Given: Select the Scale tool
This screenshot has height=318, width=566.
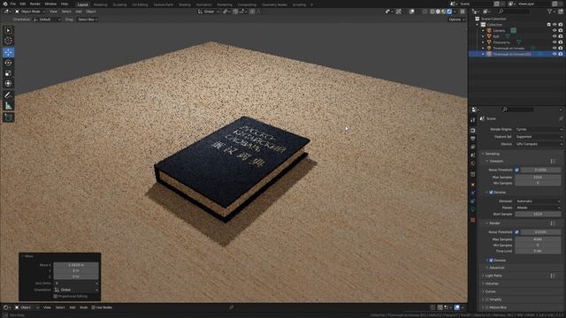Looking at the screenshot, I should (8, 73).
